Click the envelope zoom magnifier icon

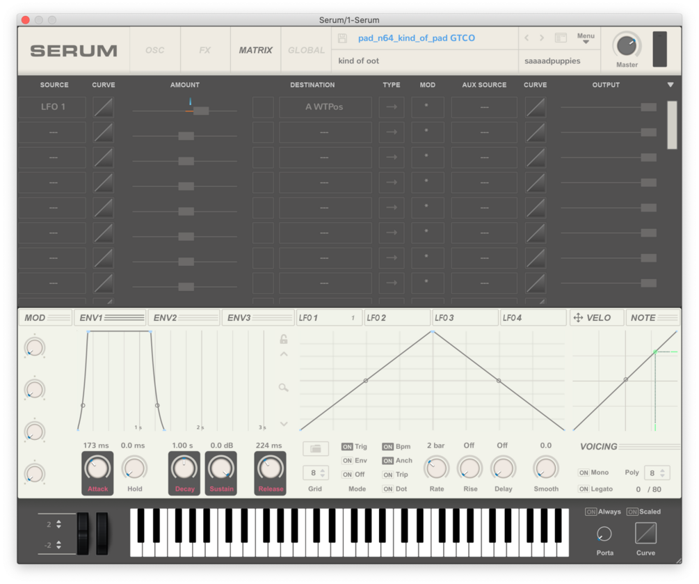coord(284,387)
